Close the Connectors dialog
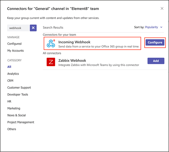This screenshot has width=169, height=152. 162,8
